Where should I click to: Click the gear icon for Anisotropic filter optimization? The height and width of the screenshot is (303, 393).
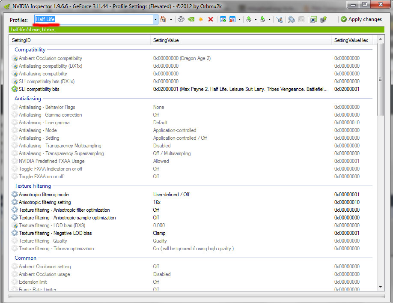[15, 210]
